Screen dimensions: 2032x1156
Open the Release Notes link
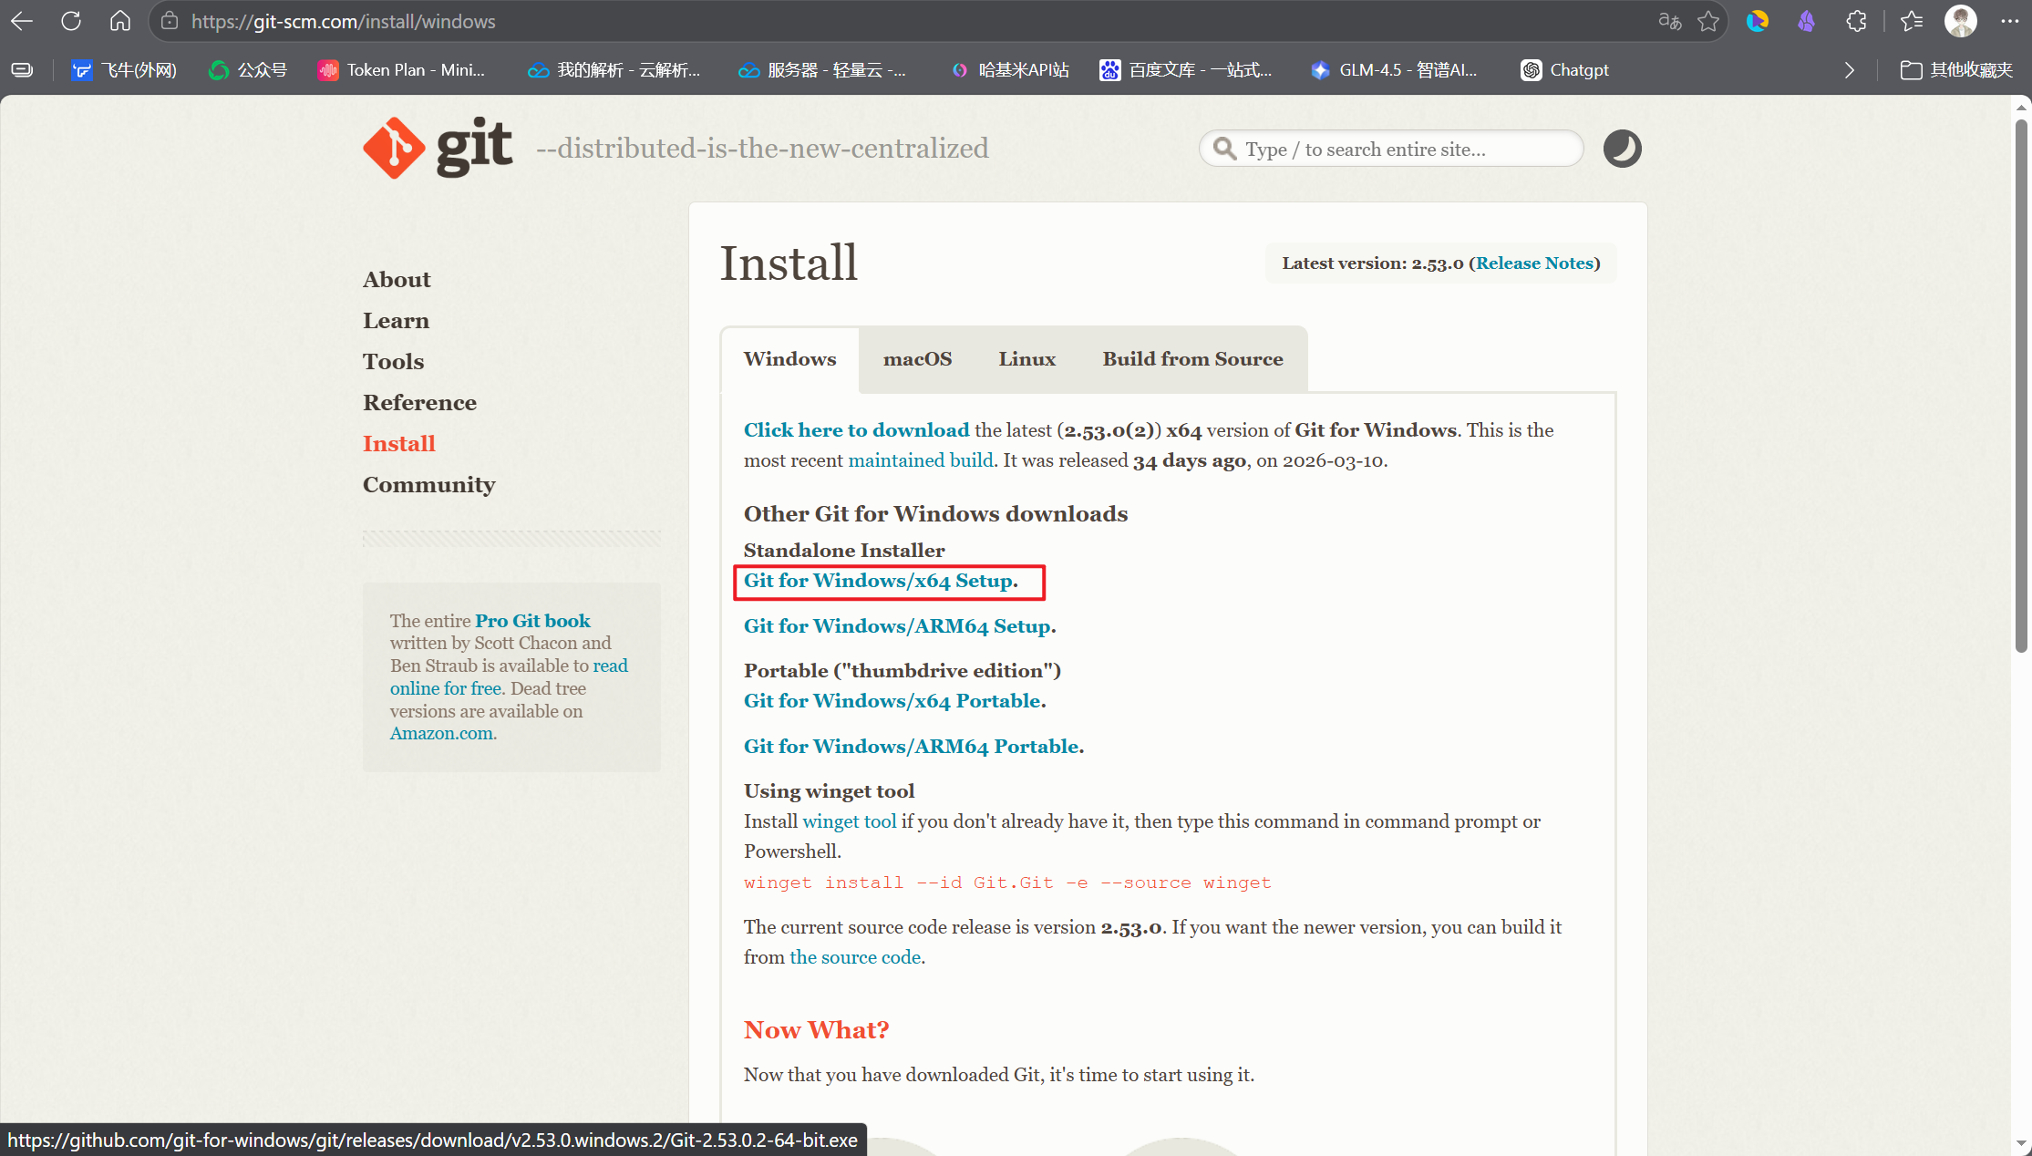(1534, 263)
